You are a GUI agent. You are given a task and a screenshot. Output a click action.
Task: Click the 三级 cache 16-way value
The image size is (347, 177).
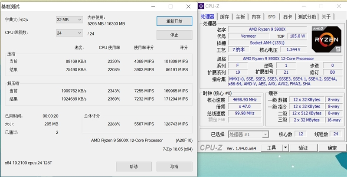pos(334,120)
